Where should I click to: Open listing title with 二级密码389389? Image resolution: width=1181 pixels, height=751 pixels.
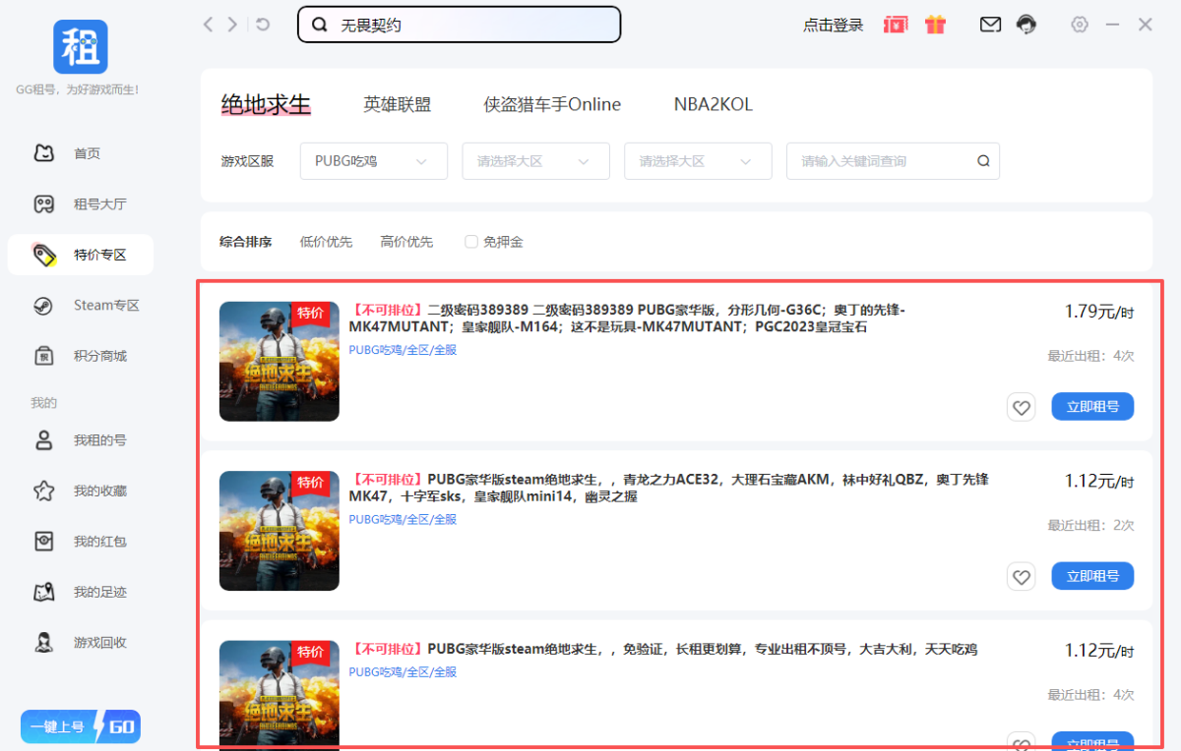tap(627, 318)
